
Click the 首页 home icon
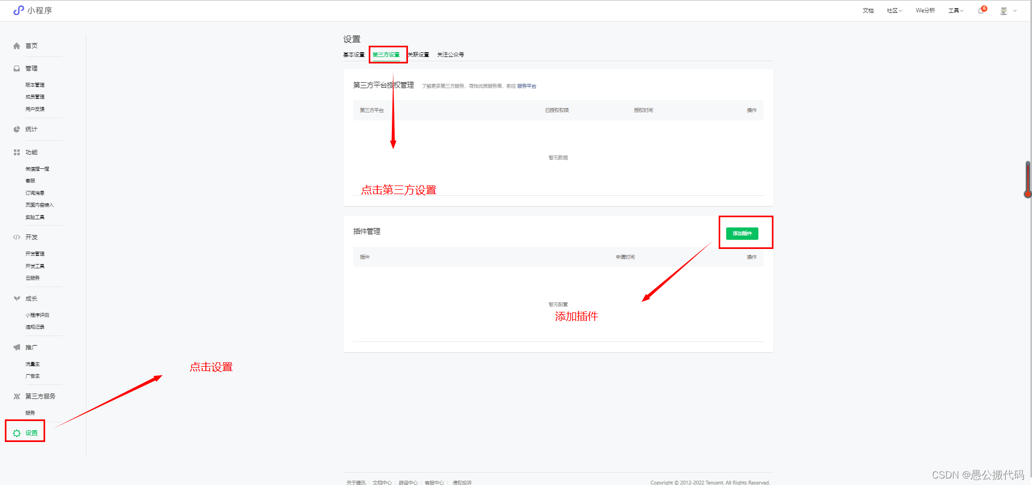coord(17,46)
